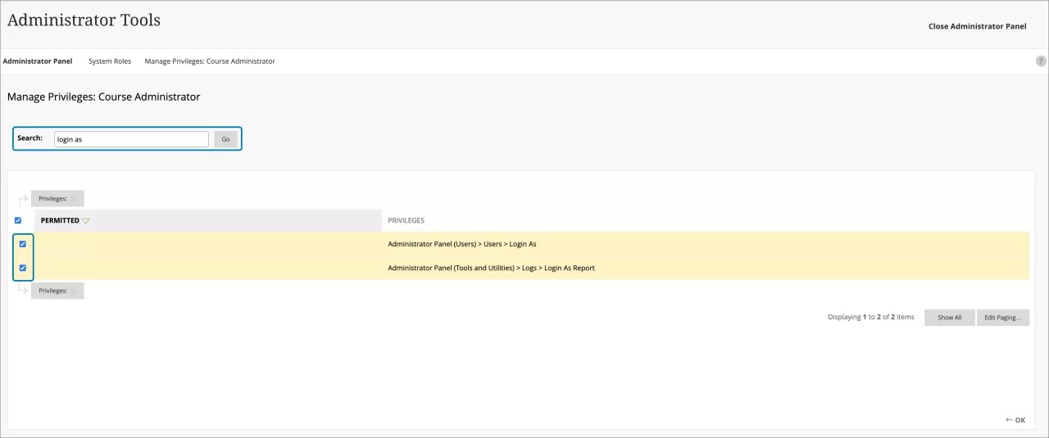Viewport: 1049px width, 438px height.
Task: Go to Administrator Panel breadcrumb
Action: [x=38, y=61]
